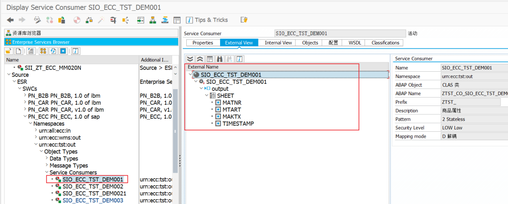The width and height of the screenshot is (508, 204).
Task: Collapse the output node in External View
Action: tap(201, 89)
